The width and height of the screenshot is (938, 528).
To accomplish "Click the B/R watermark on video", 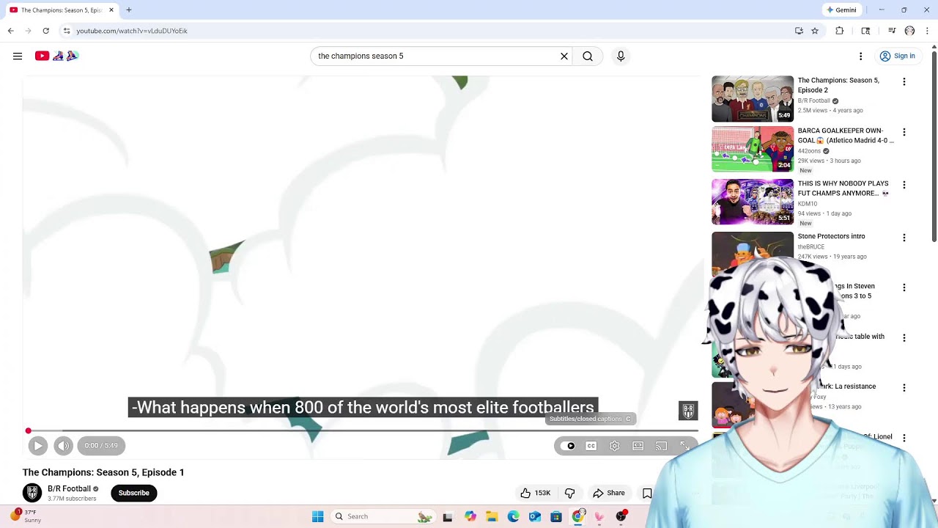I will click(687, 411).
